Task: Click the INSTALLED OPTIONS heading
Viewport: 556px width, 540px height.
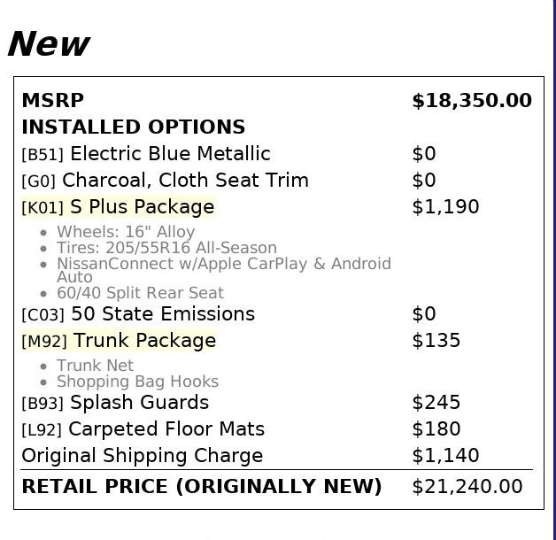Action: [x=134, y=127]
